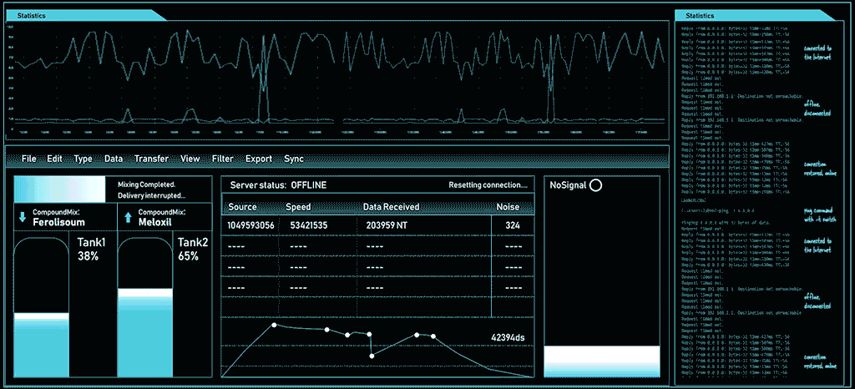Screen dimensions: 855x389
Task: Open the Filter menu
Action: 223,159
